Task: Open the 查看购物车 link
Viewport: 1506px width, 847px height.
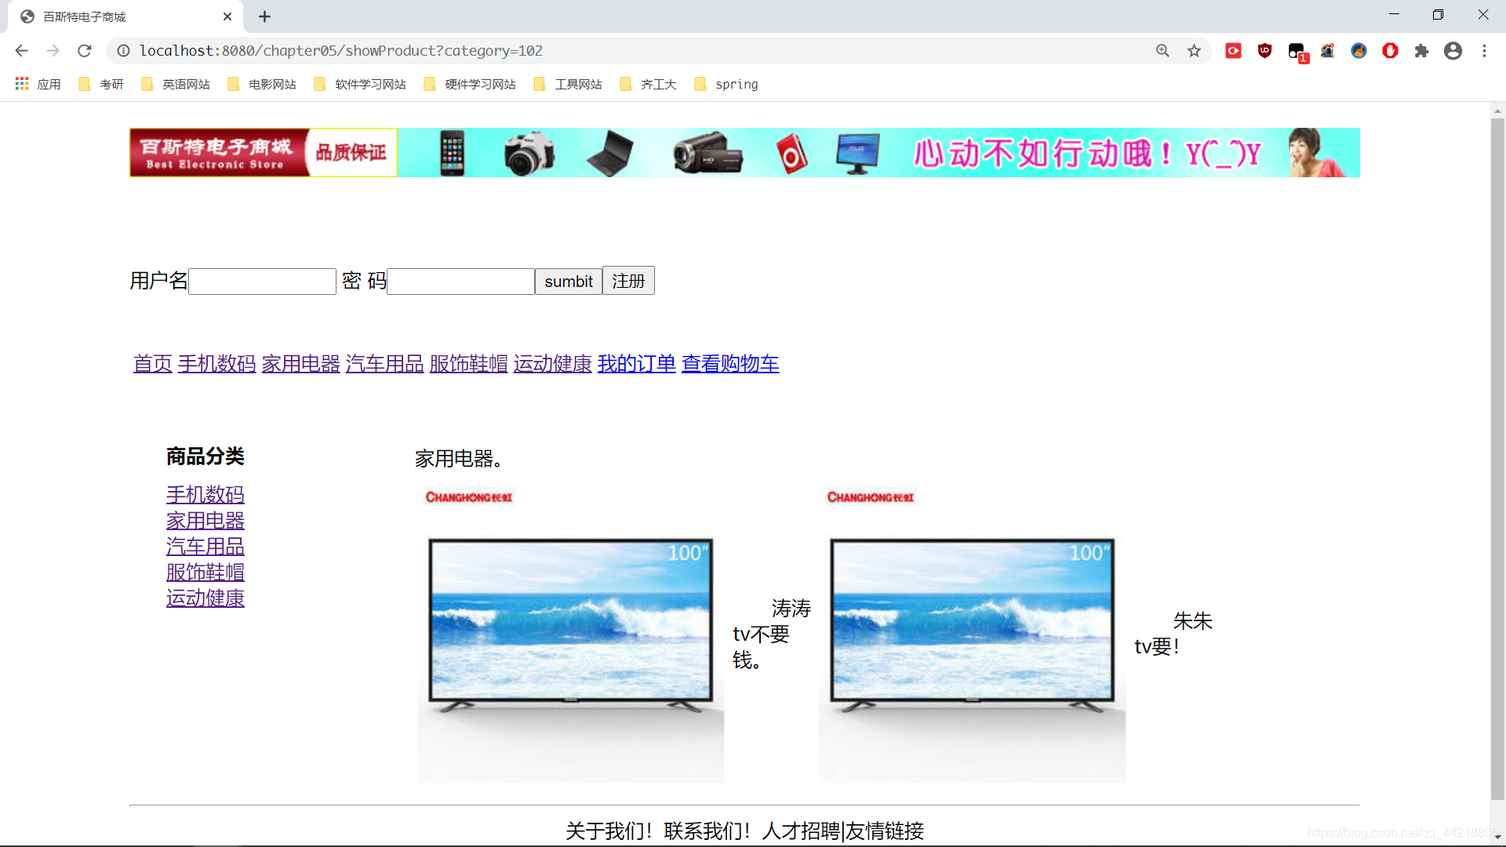Action: tap(730, 364)
